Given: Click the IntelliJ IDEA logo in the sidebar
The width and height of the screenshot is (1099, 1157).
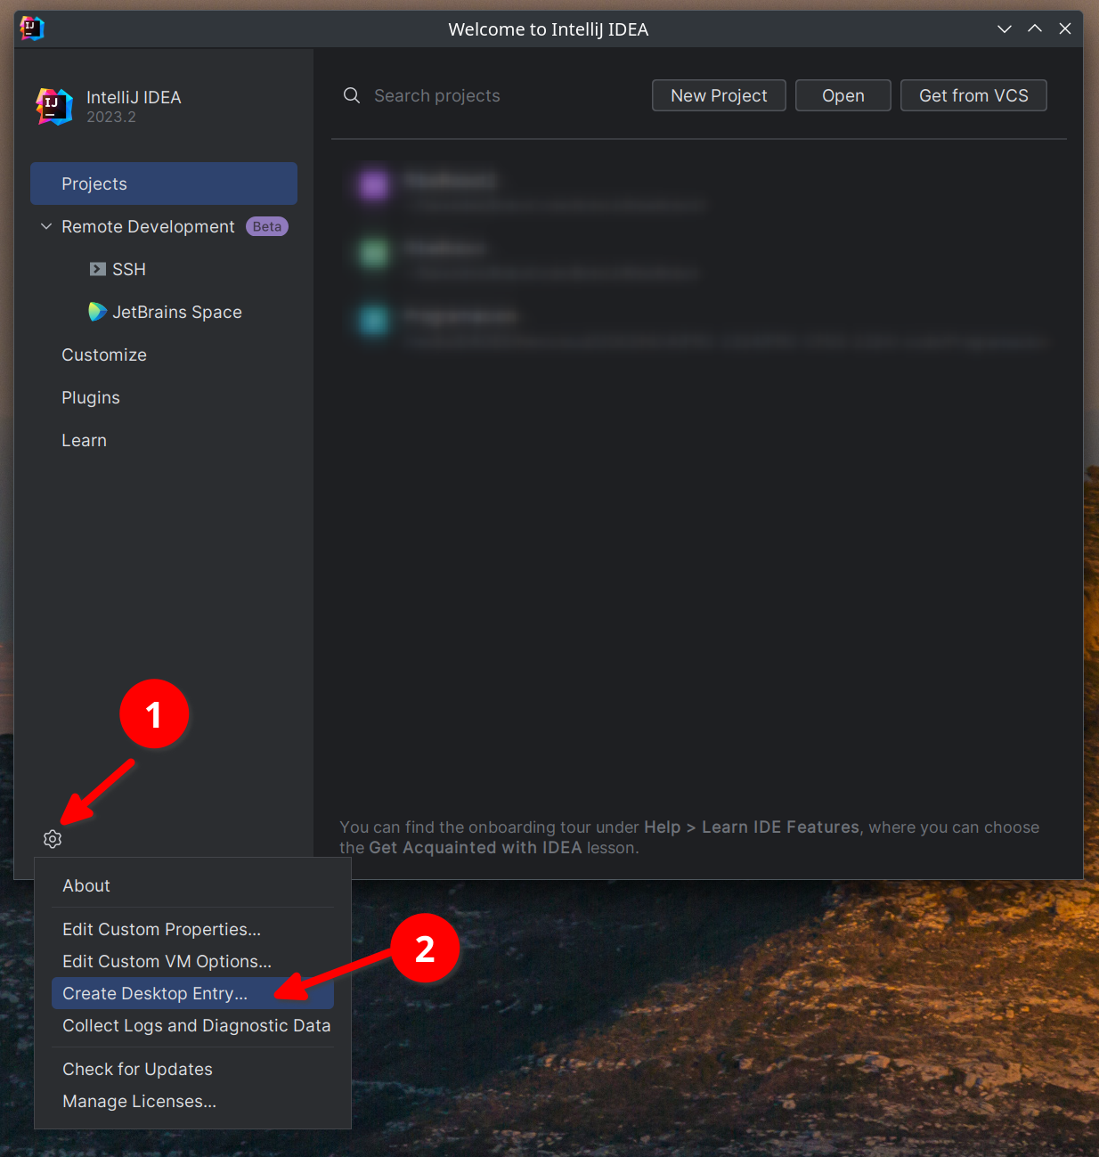Looking at the screenshot, I should [53, 106].
